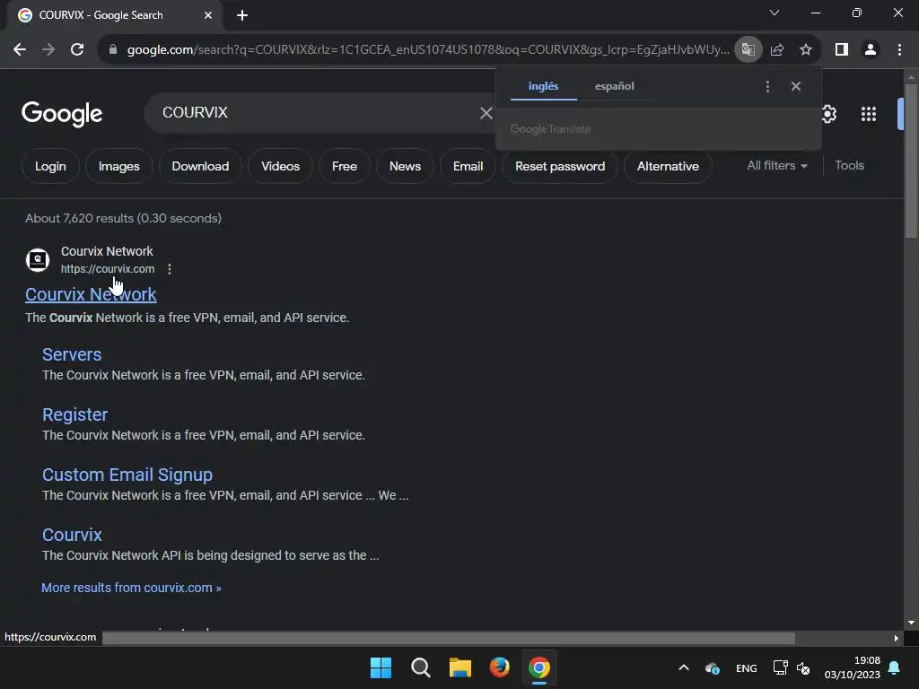Open the Courvix sitelink
Image resolution: width=919 pixels, height=689 pixels.
click(x=72, y=535)
